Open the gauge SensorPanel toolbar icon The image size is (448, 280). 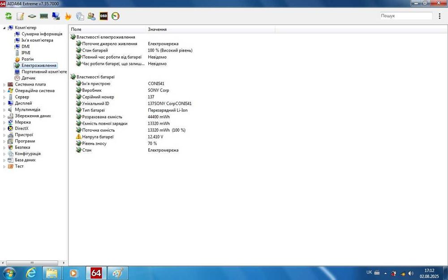(116, 16)
